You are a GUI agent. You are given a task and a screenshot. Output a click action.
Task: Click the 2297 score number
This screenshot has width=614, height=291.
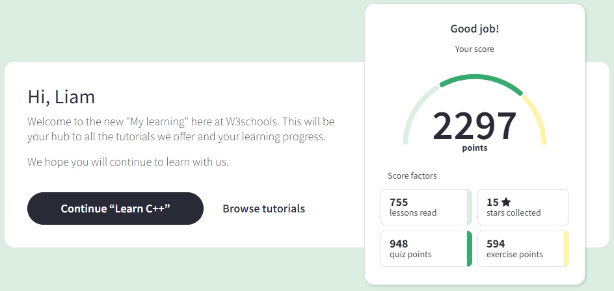pyautogui.click(x=474, y=125)
